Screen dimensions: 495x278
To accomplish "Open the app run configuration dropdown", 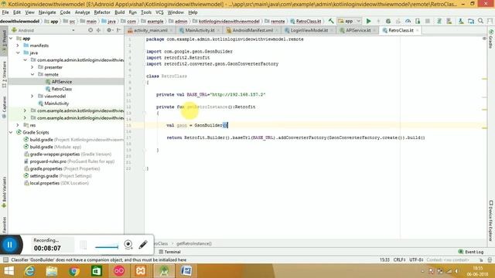I will [349, 21].
